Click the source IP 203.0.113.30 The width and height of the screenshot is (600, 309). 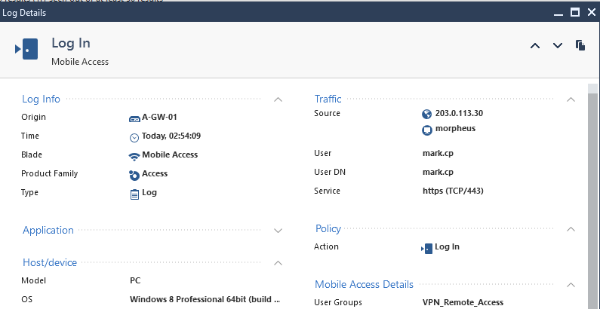459,114
